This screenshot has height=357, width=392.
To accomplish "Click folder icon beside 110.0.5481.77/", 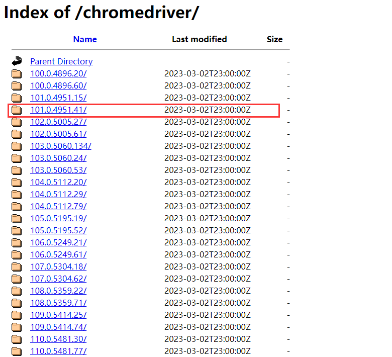I will (x=17, y=351).
